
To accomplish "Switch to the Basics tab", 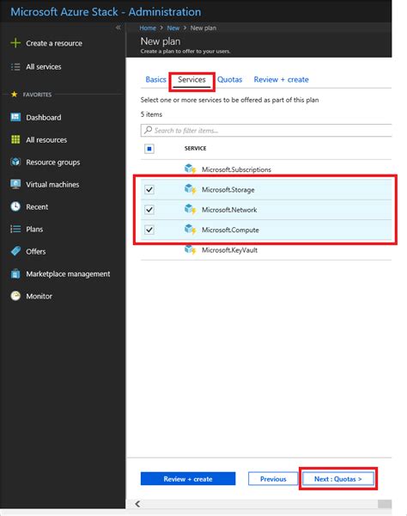I will [155, 80].
